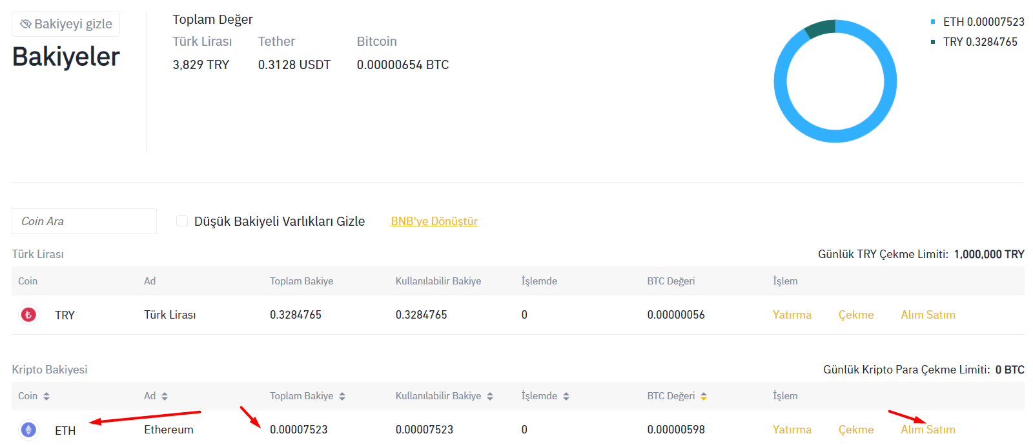Sort crypto table by Kullanılabilir Bakiye

point(490,396)
